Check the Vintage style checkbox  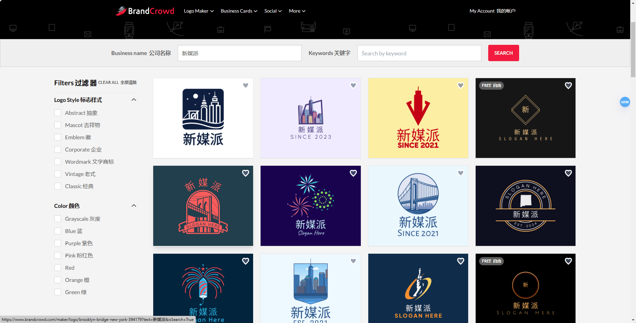(58, 174)
